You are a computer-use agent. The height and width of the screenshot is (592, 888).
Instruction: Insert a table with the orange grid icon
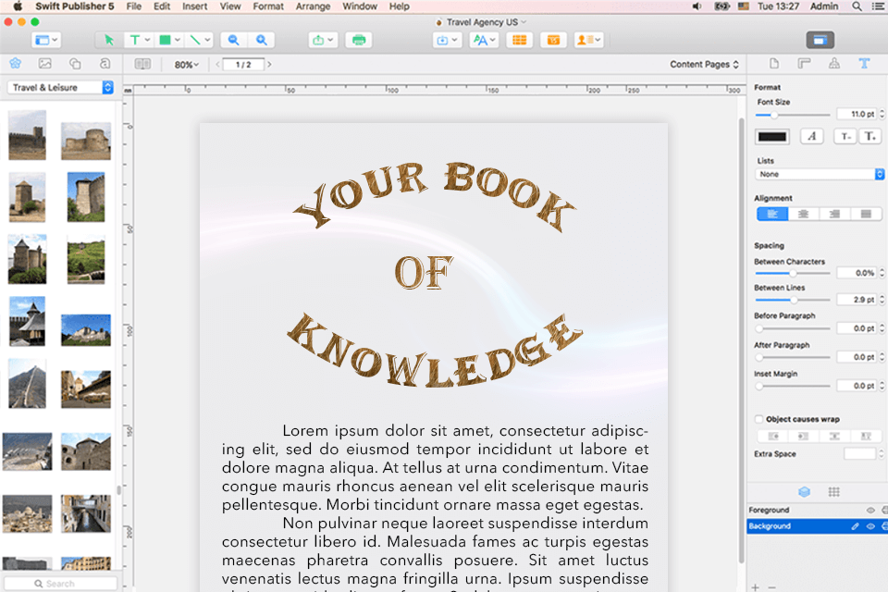[519, 40]
